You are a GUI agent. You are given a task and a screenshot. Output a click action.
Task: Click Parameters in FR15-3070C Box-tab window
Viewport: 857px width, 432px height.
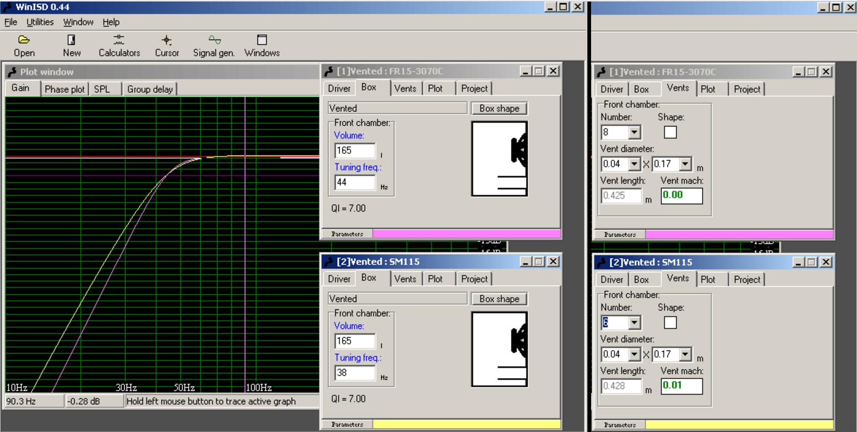coord(347,234)
